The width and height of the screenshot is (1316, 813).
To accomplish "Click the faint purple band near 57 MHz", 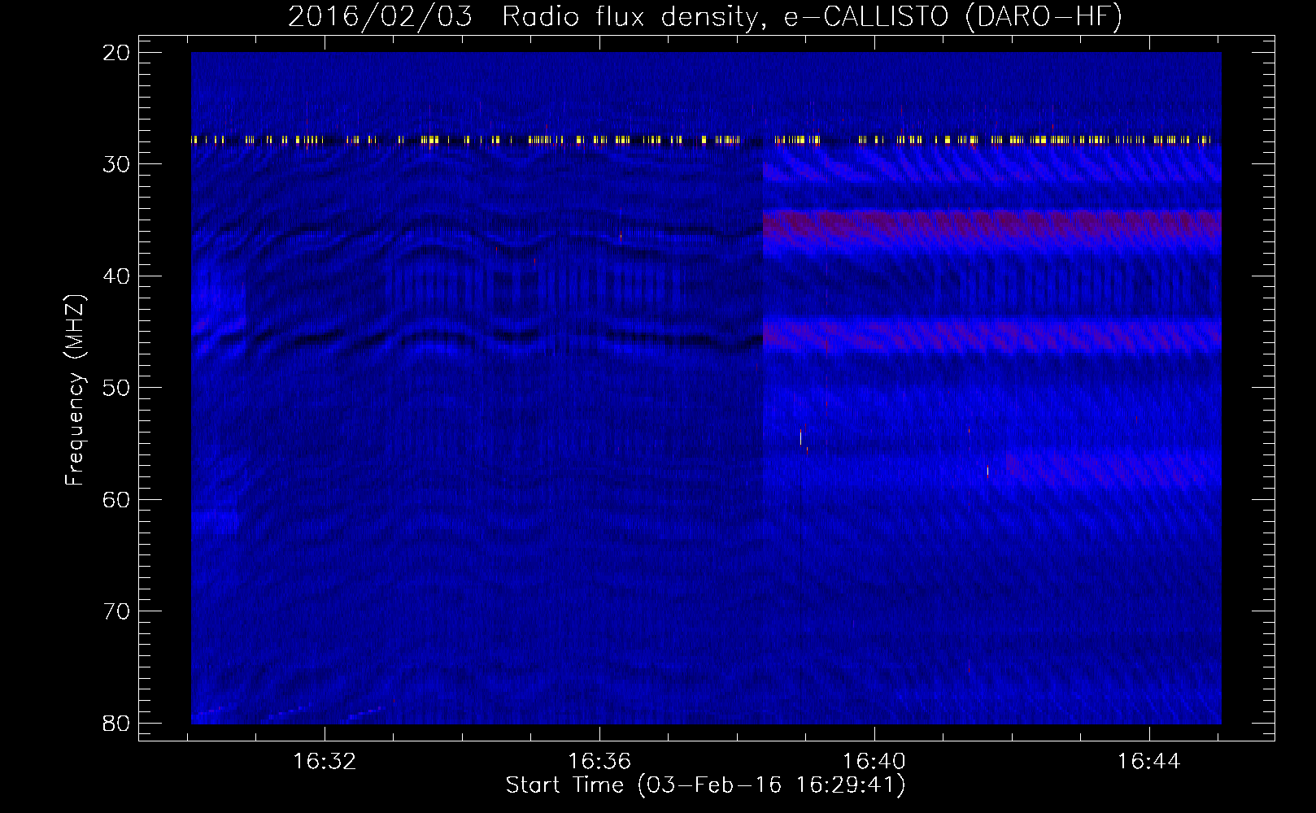I will (x=1113, y=467).
